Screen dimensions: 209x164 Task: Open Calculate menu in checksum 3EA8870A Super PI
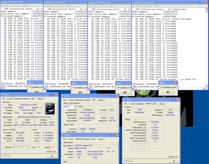point(6,6)
